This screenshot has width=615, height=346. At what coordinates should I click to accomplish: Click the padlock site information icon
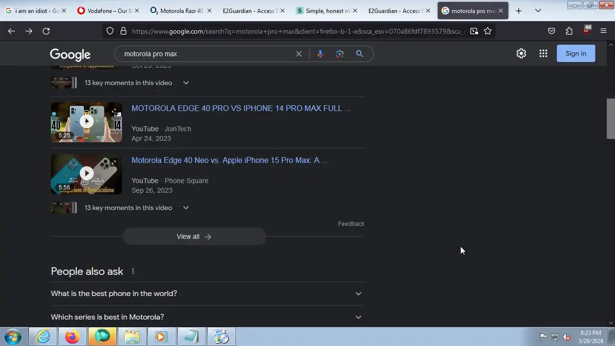[x=123, y=31]
